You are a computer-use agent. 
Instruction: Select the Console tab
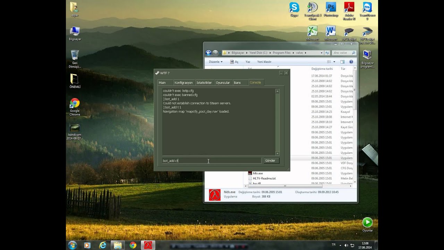pos(256,82)
